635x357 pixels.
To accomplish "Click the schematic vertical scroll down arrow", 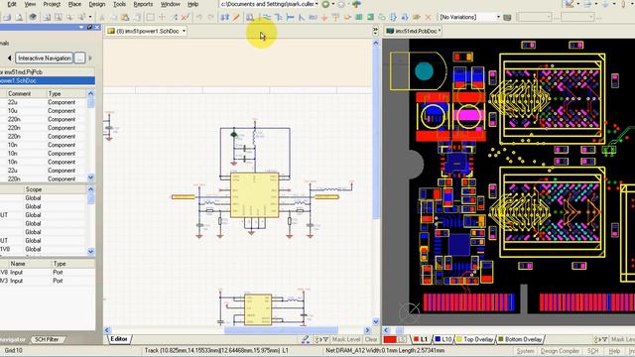I will coord(375,321).
